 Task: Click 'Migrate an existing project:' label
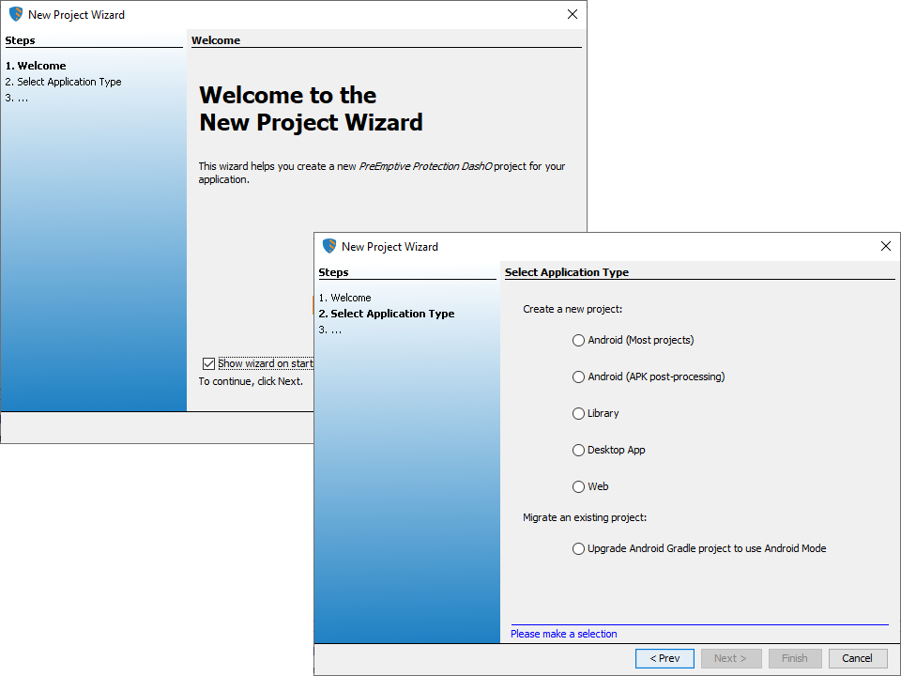coord(585,518)
